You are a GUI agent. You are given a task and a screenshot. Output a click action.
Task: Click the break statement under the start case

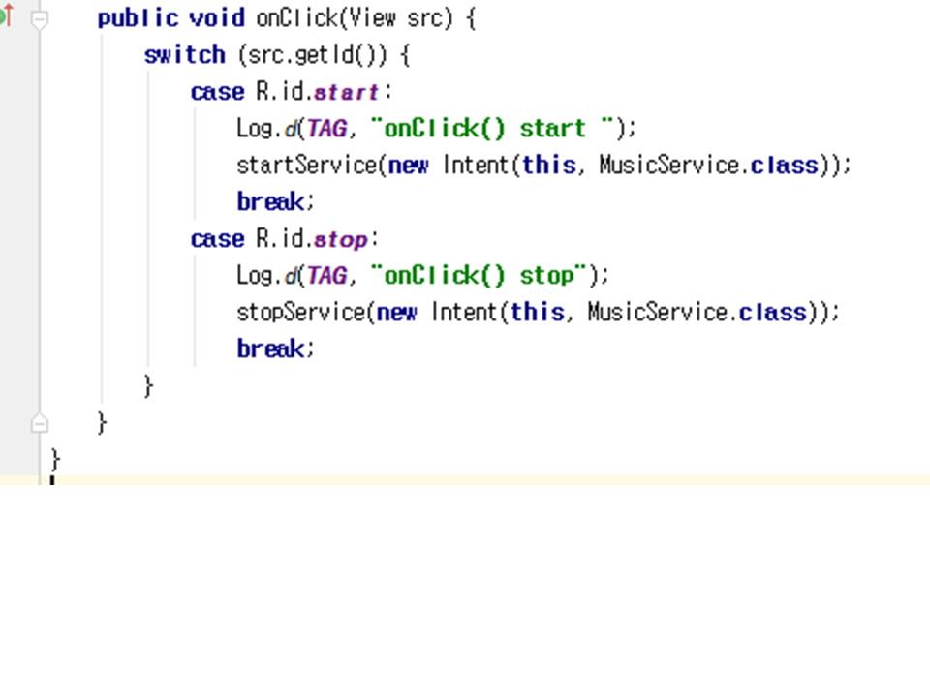tap(274, 202)
